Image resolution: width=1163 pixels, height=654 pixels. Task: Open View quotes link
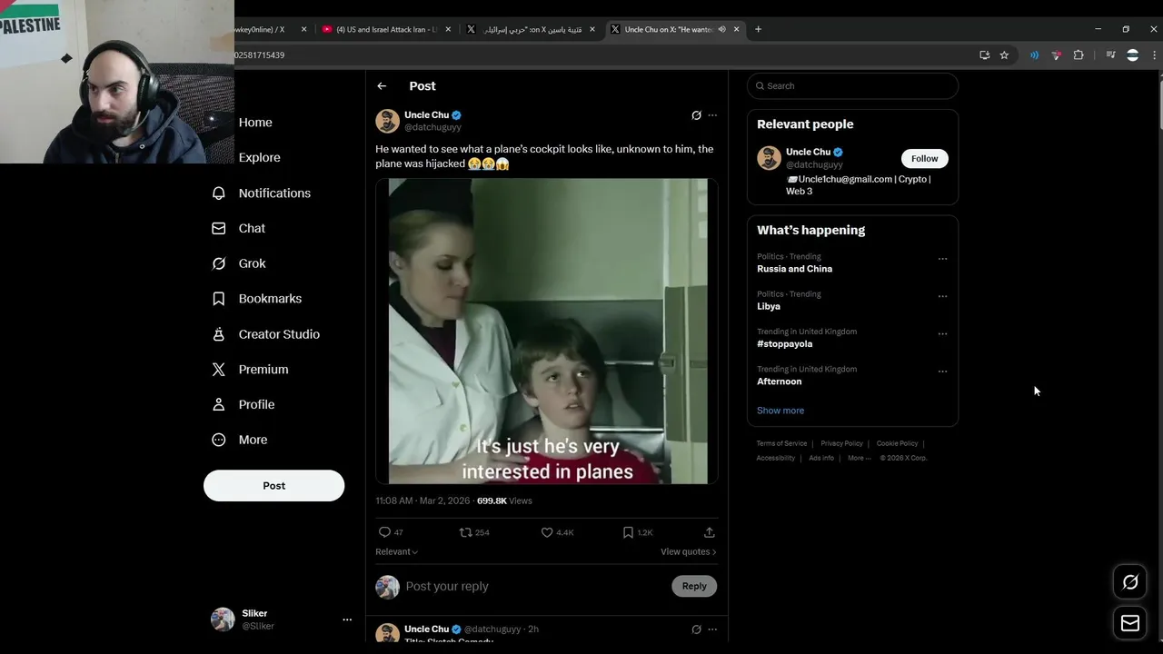point(688,551)
